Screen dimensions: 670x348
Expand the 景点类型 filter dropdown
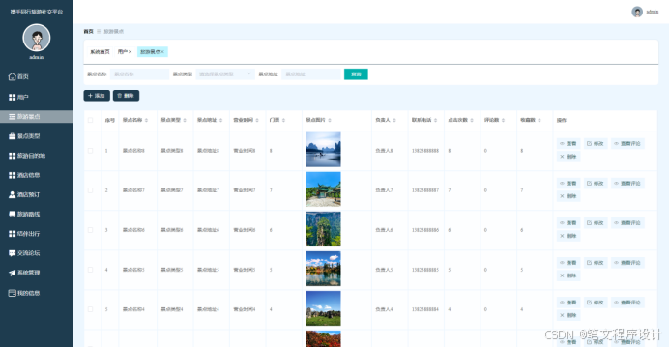[225, 74]
